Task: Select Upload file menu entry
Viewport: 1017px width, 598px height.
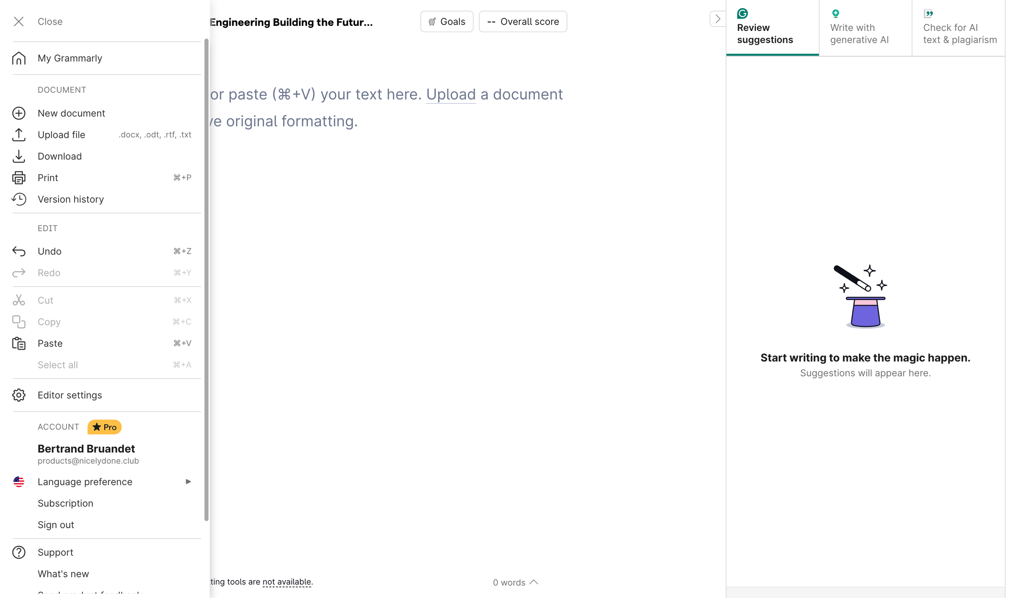Action: [107, 135]
